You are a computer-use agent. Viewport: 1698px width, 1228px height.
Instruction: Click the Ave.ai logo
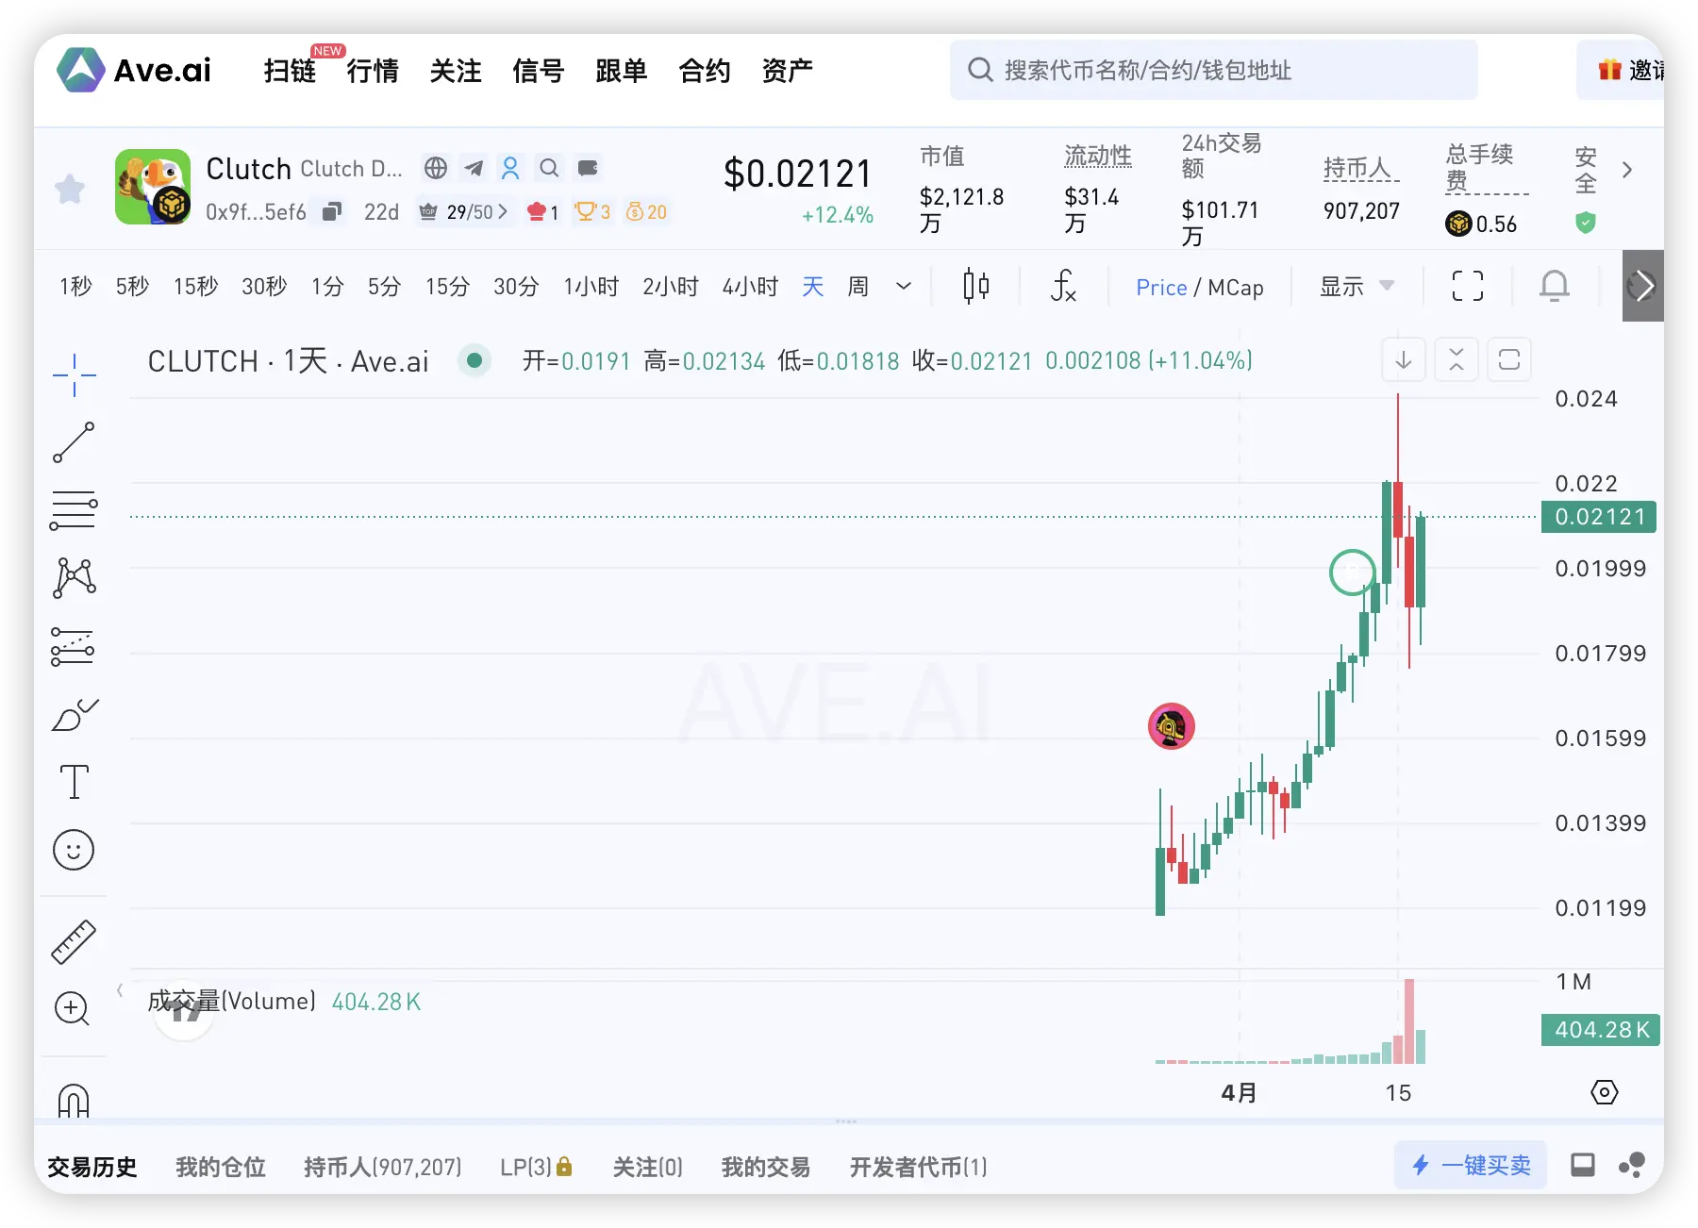(x=134, y=70)
